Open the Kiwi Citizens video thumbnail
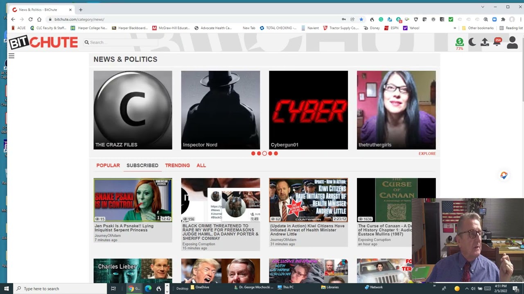The image size is (524, 294). click(308, 200)
